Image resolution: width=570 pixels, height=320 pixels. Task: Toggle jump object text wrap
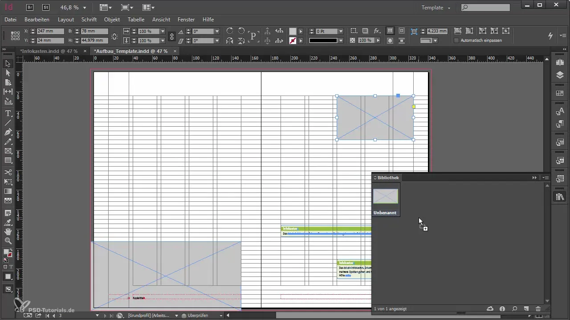pos(402,40)
